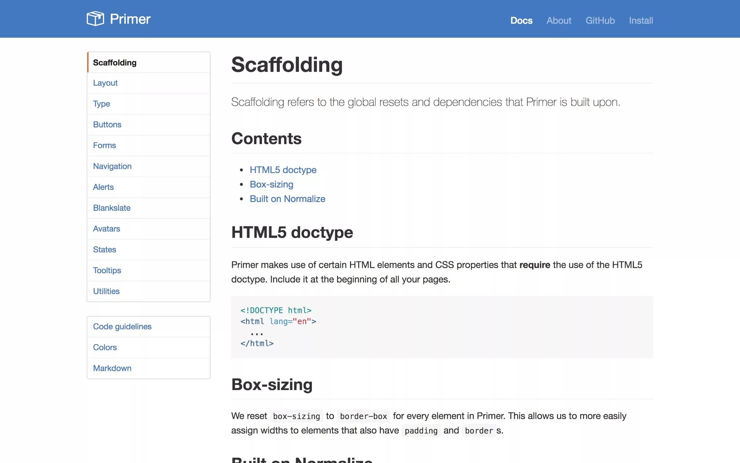This screenshot has height=463, width=740.
Task: Select the About page icon
Action: 558,20
